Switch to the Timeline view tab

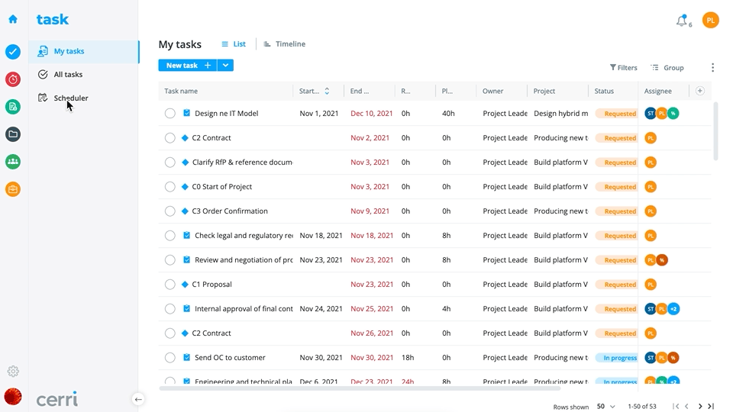pyautogui.click(x=285, y=44)
